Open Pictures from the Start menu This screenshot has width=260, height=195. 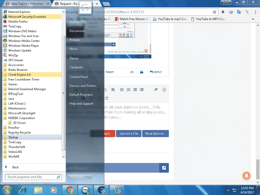tap(75, 40)
